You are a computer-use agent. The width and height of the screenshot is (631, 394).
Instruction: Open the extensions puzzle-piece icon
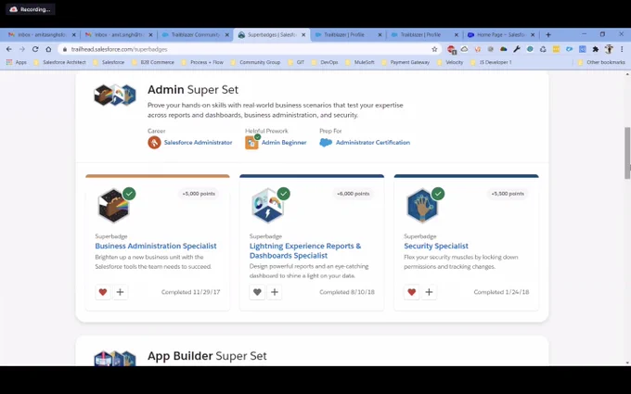click(x=596, y=49)
